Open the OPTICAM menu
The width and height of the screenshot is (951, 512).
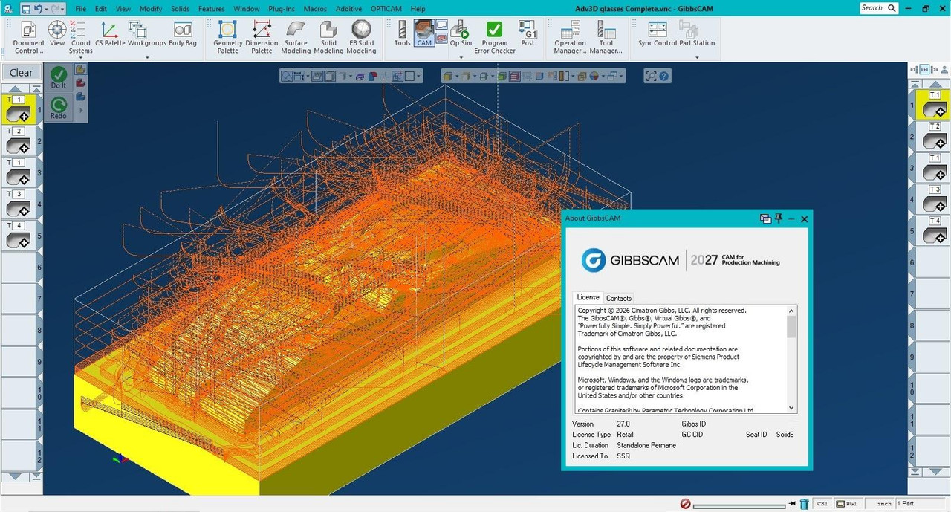387,9
